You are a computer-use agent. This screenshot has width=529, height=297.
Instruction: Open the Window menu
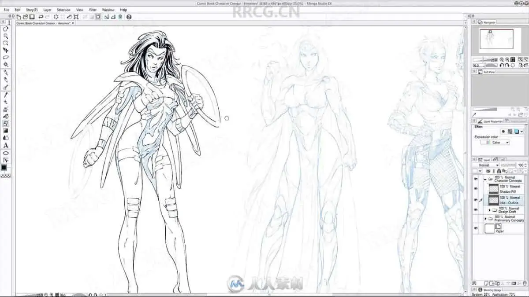(x=108, y=9)
